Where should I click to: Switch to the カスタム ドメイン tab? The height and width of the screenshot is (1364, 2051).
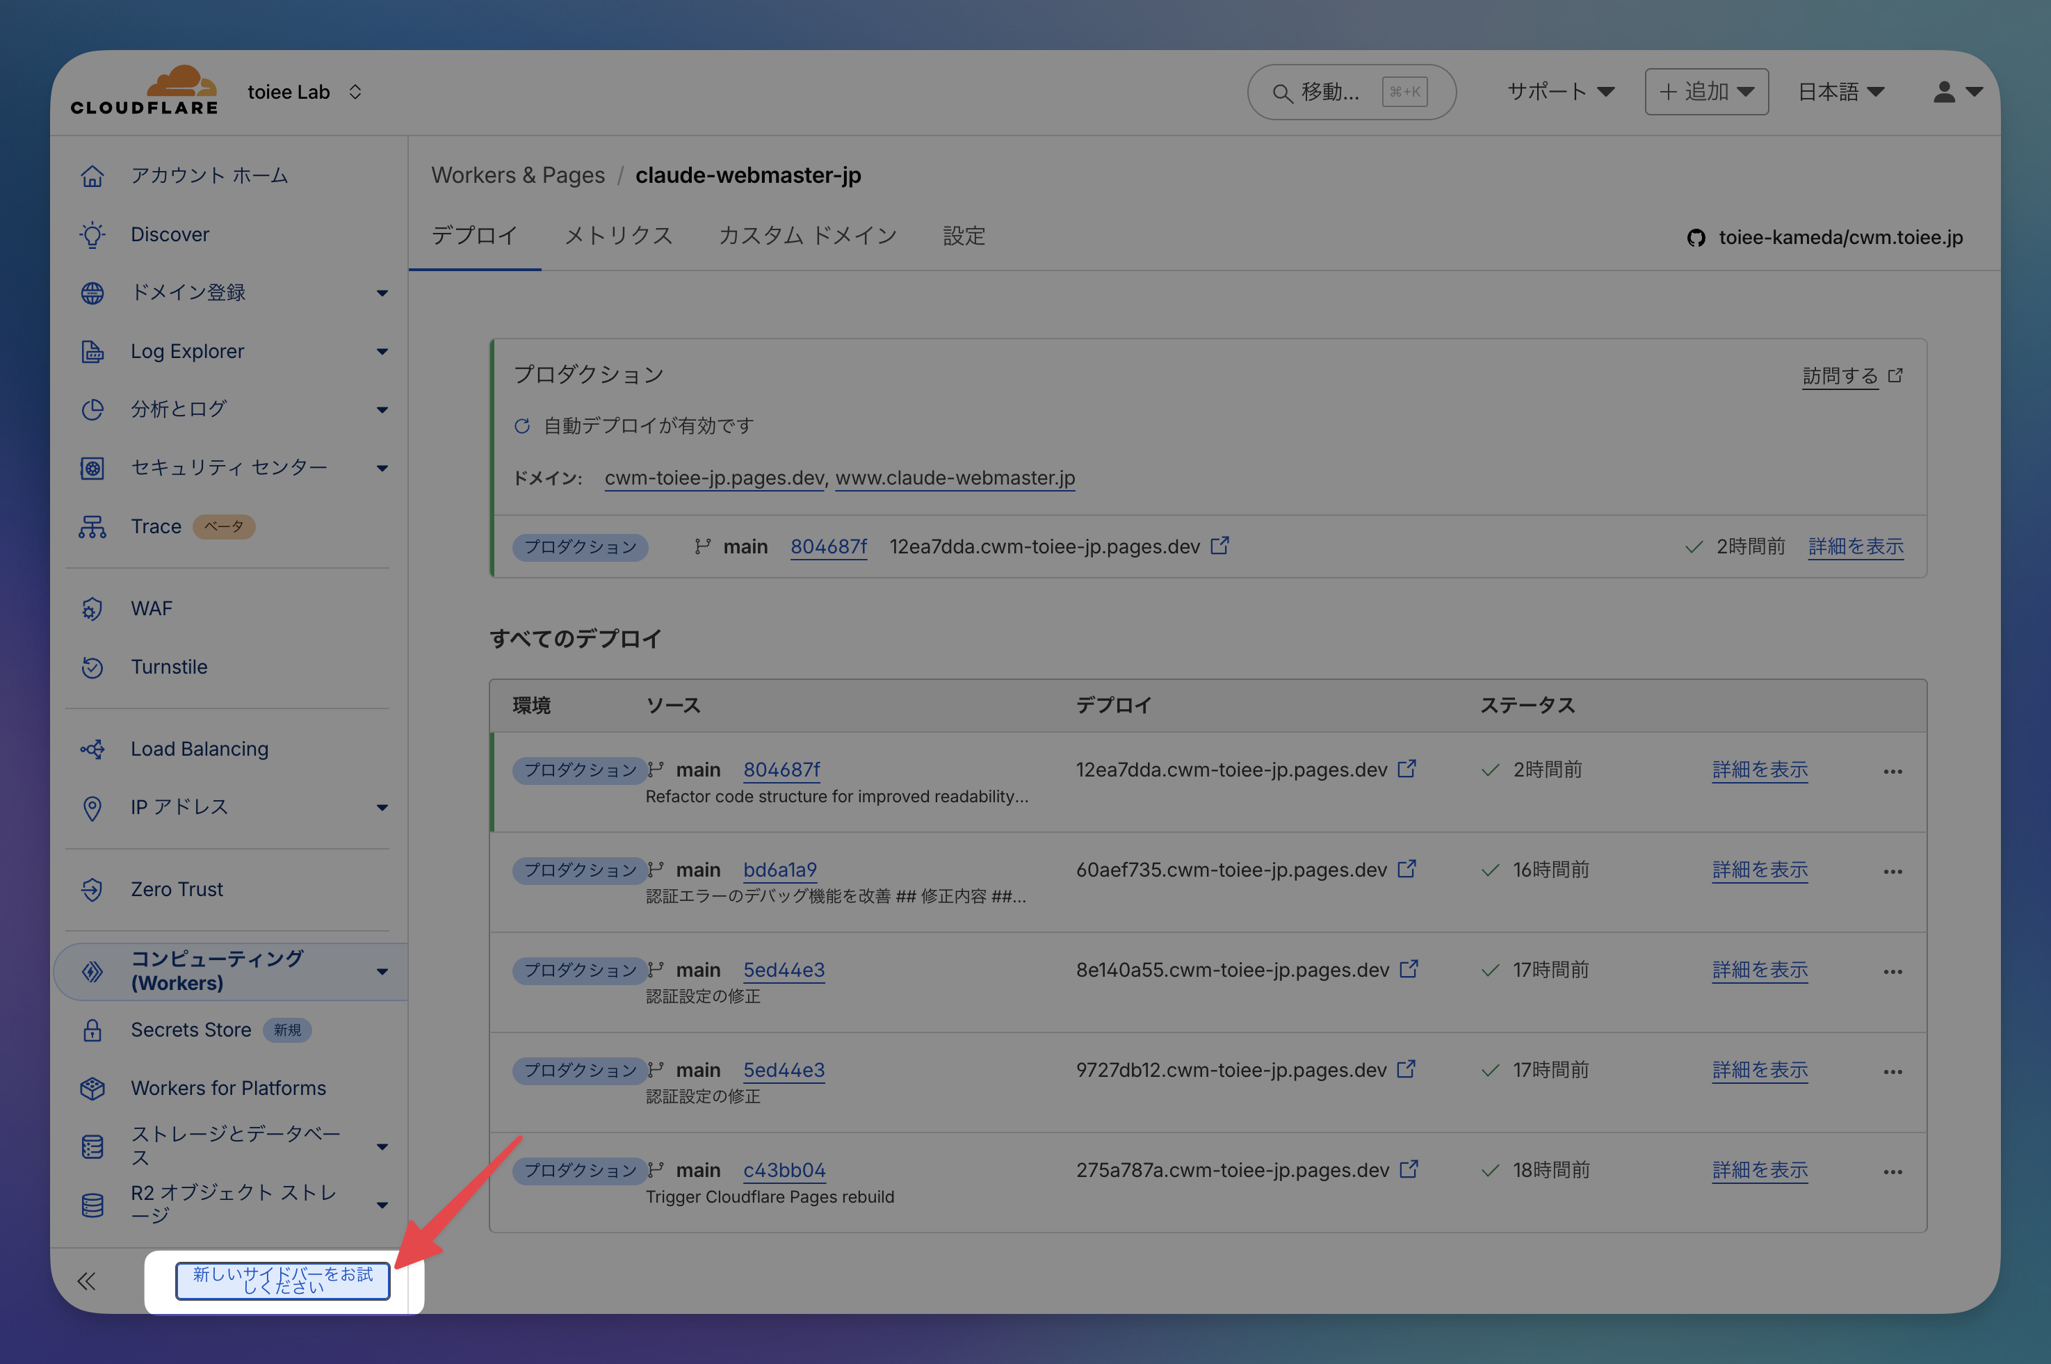pyautogui.click(x=807, y=236)
